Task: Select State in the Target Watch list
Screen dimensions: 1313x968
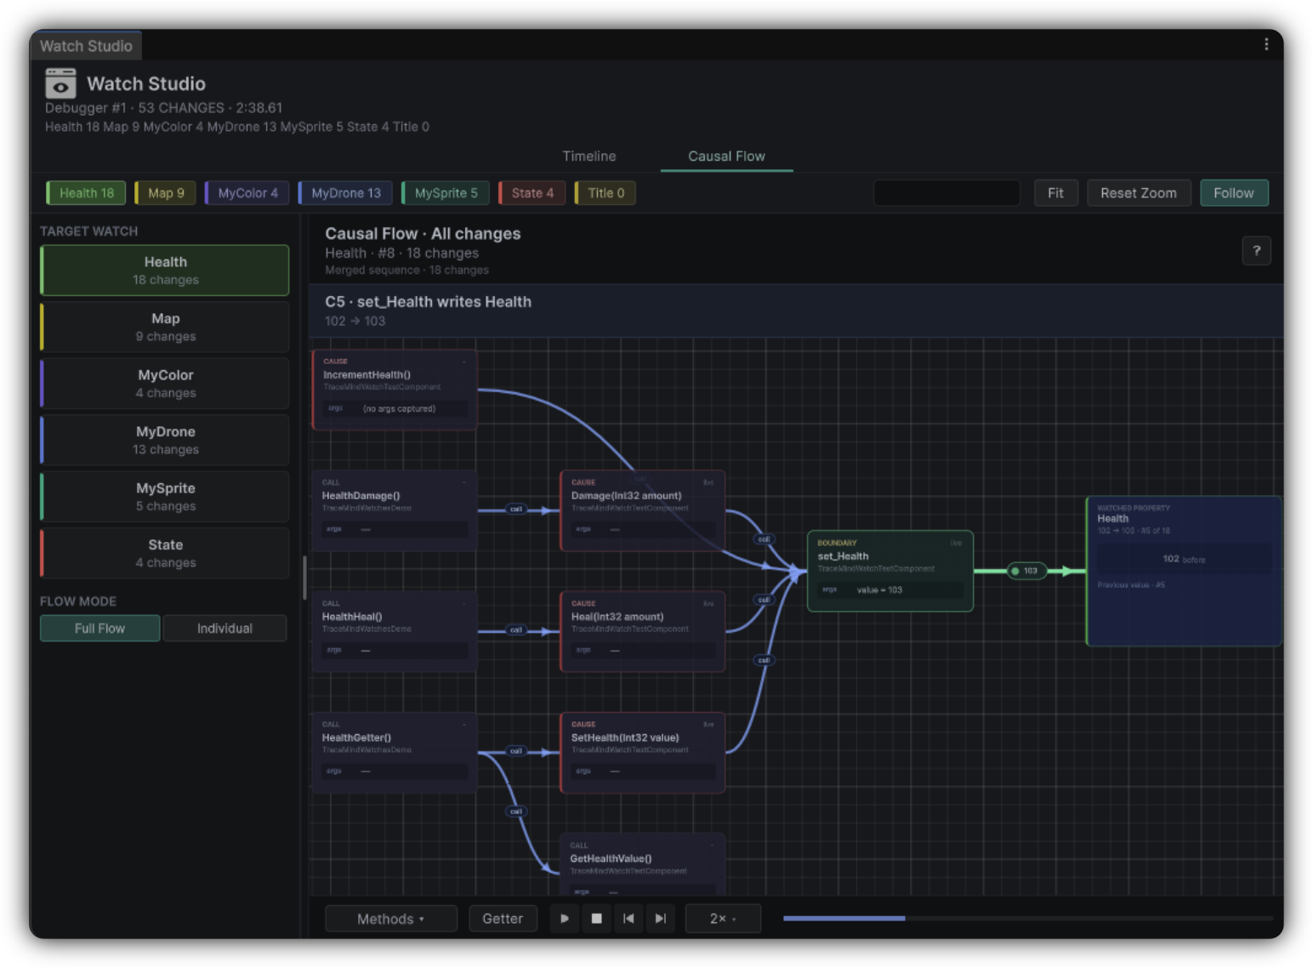Action: click(x=165, y=554)
